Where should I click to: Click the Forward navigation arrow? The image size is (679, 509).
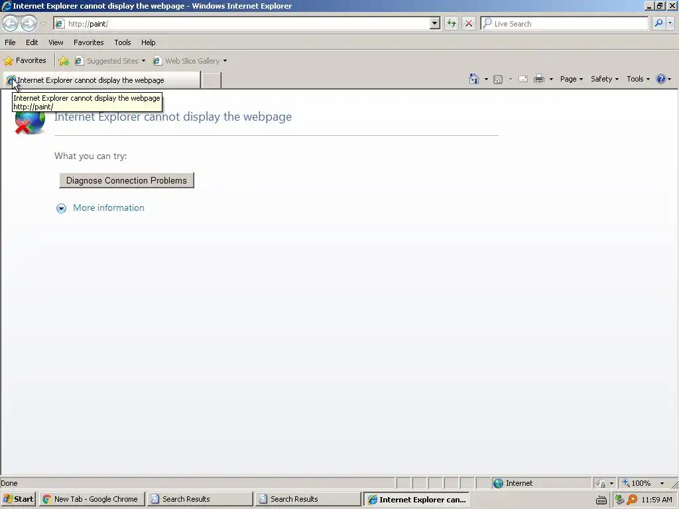(29, 23)
